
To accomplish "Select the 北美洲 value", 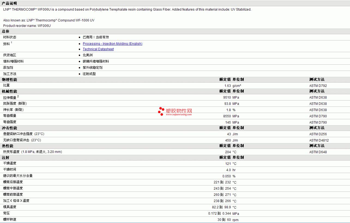I will click(x=88, y=55).
